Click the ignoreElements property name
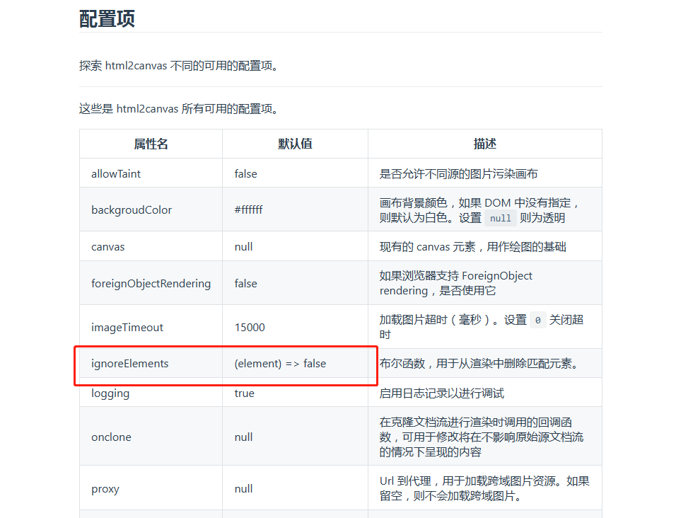This screenshot has width=693, height=518. click(x=130, y=364)
